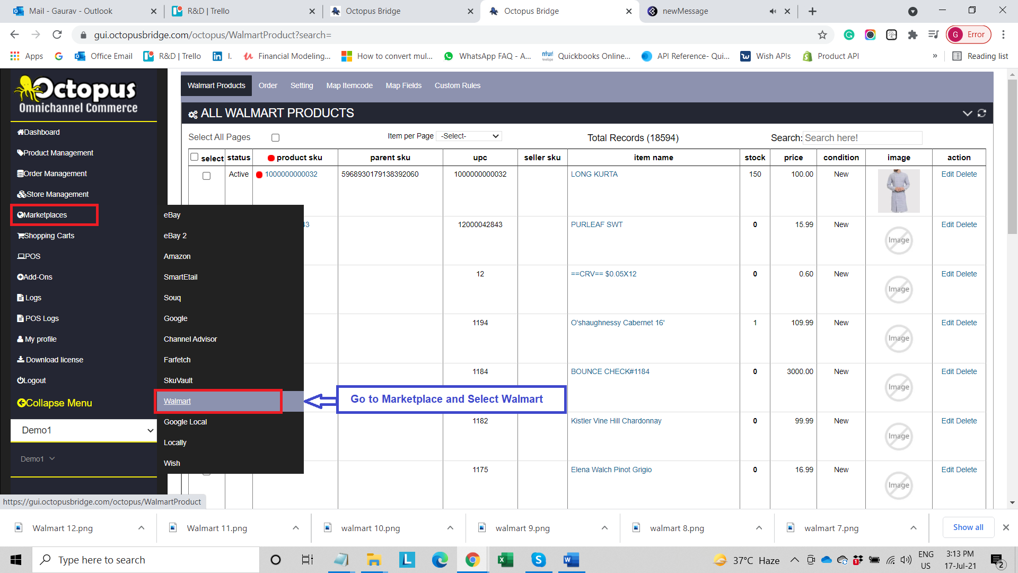Open the Item per Page dropdown

click(469, 136)
